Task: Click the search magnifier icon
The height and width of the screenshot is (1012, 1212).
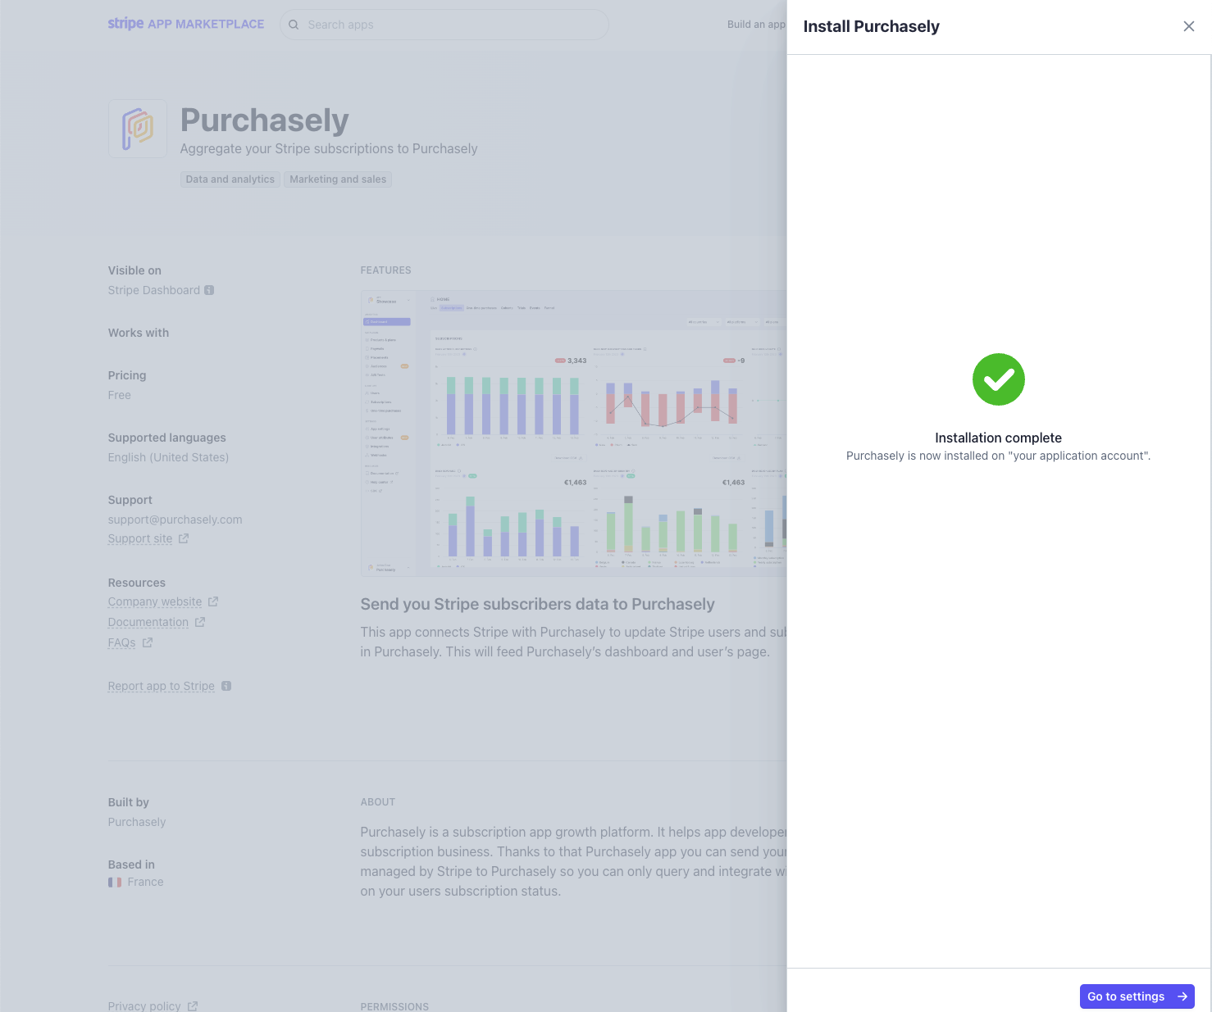Action: coord(294,25)
